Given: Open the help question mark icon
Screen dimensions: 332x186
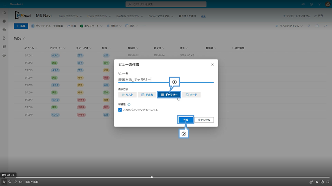Looking at the screenshot, I should (319, 4).
